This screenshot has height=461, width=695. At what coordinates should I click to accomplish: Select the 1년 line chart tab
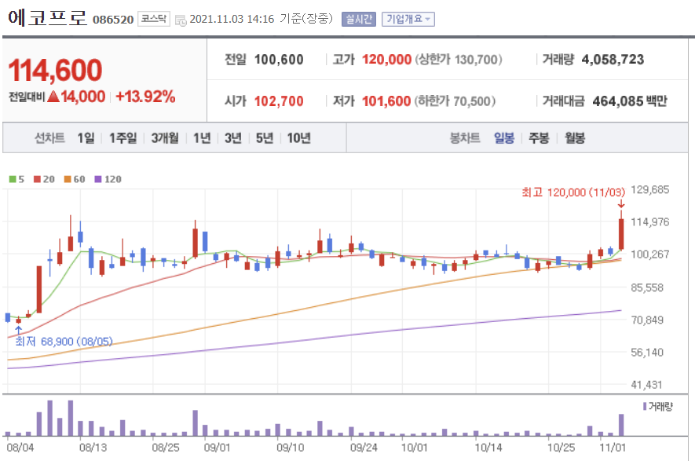click(x=202, y=138)
